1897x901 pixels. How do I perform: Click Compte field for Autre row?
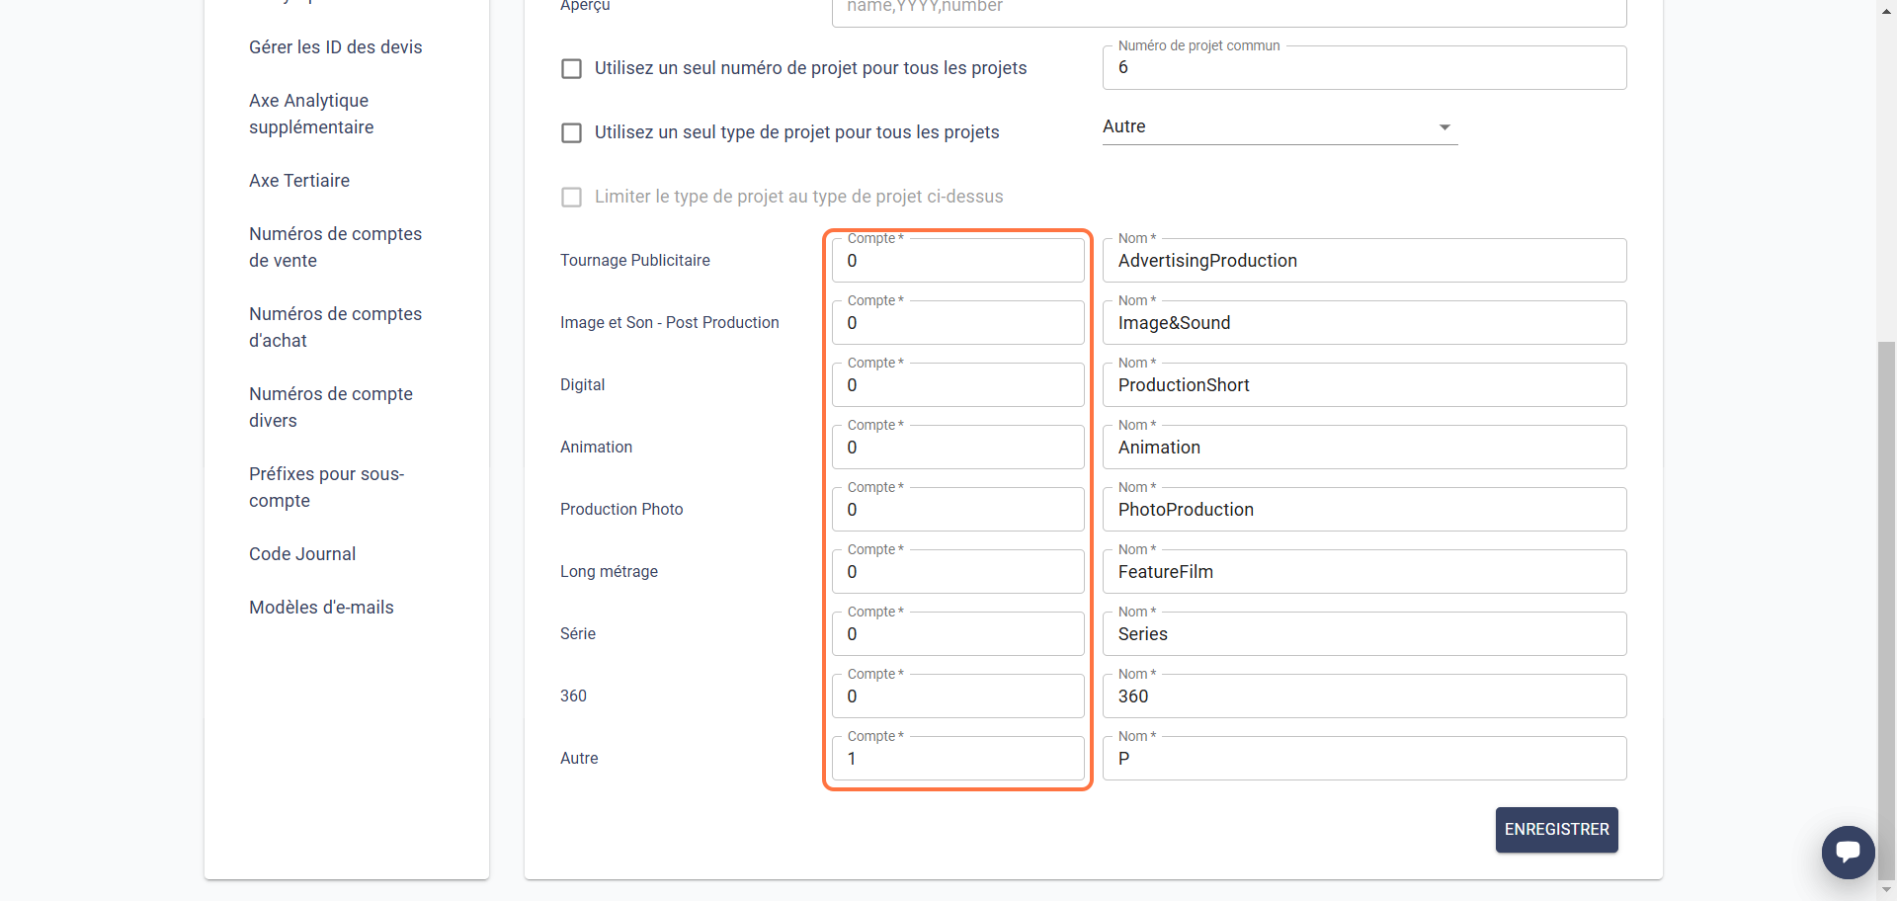(957, 759)
